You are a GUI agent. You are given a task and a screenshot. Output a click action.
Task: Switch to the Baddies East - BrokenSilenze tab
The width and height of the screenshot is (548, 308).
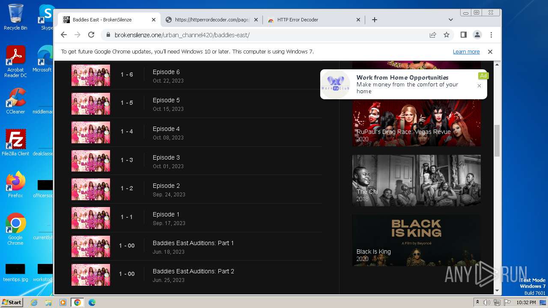coord(109,20)
